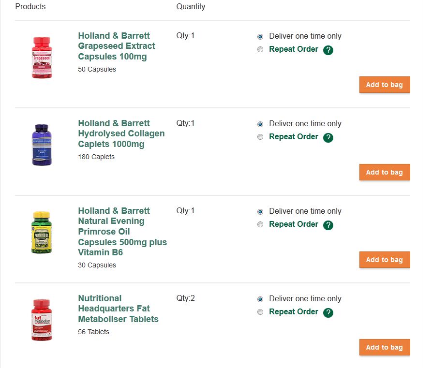Open Hydrolysed Collagen Caplets 1000mg product link
The width and height of the screenshot is (432, 368).
[121, 133]
